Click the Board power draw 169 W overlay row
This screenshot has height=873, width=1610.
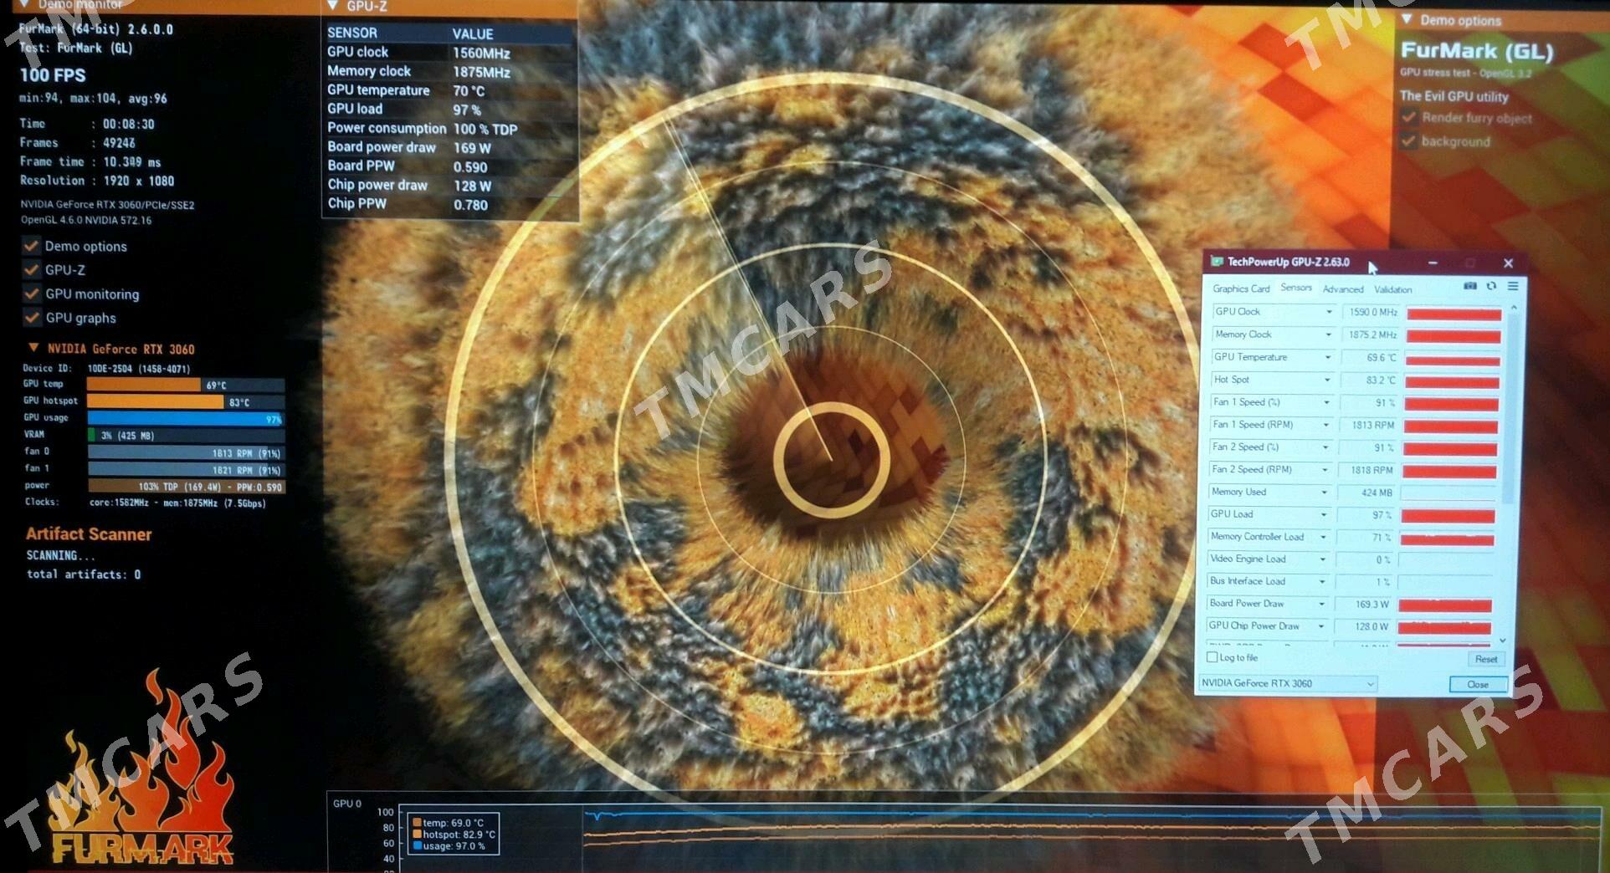point(450,147)
